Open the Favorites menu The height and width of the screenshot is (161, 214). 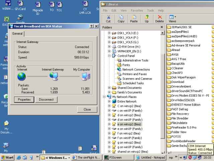tap(137, 10)
